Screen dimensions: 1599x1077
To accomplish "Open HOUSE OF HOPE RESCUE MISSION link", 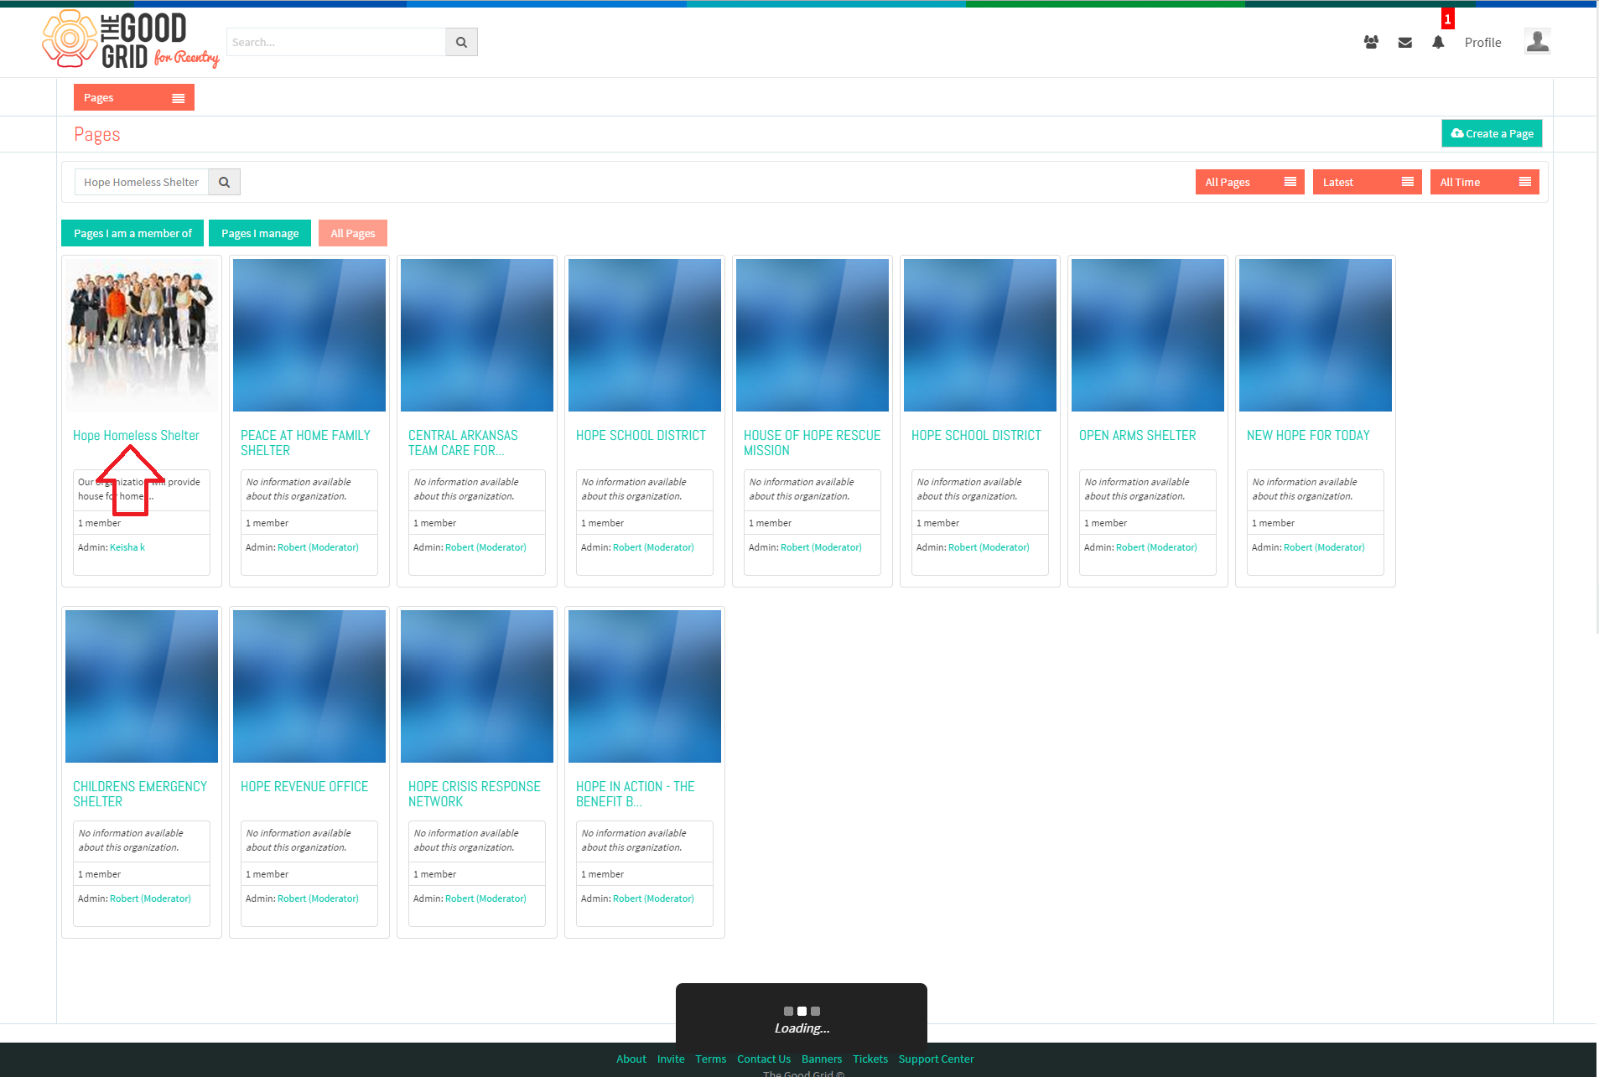I will [812, 443].
